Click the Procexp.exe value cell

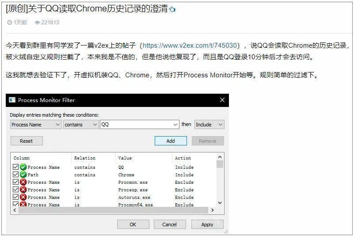pyautogui.click(x=133, y=190)
